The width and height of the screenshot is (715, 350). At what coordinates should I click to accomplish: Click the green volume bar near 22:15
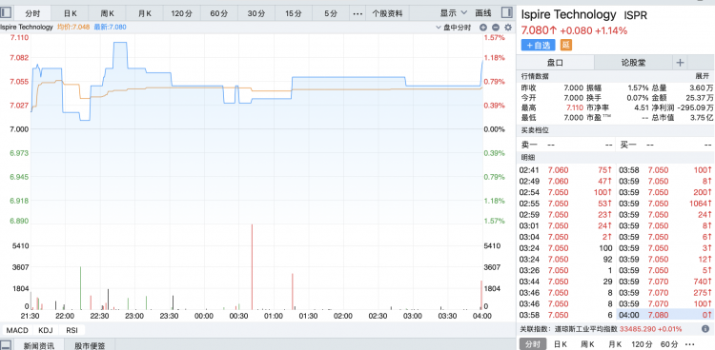80,288
